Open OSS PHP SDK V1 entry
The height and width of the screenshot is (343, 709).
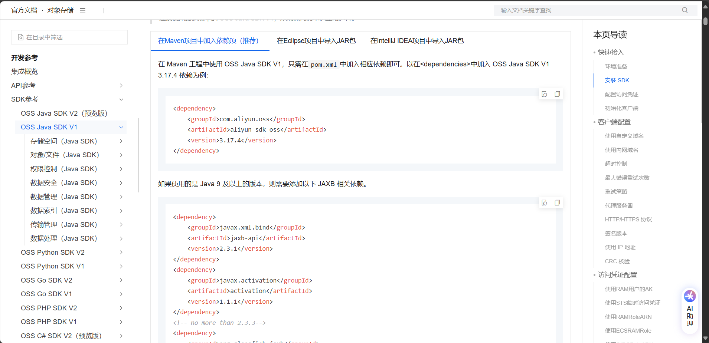[49, 322]
